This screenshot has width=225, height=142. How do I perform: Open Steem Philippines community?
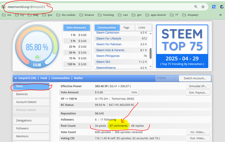click(x=108, y=56)
